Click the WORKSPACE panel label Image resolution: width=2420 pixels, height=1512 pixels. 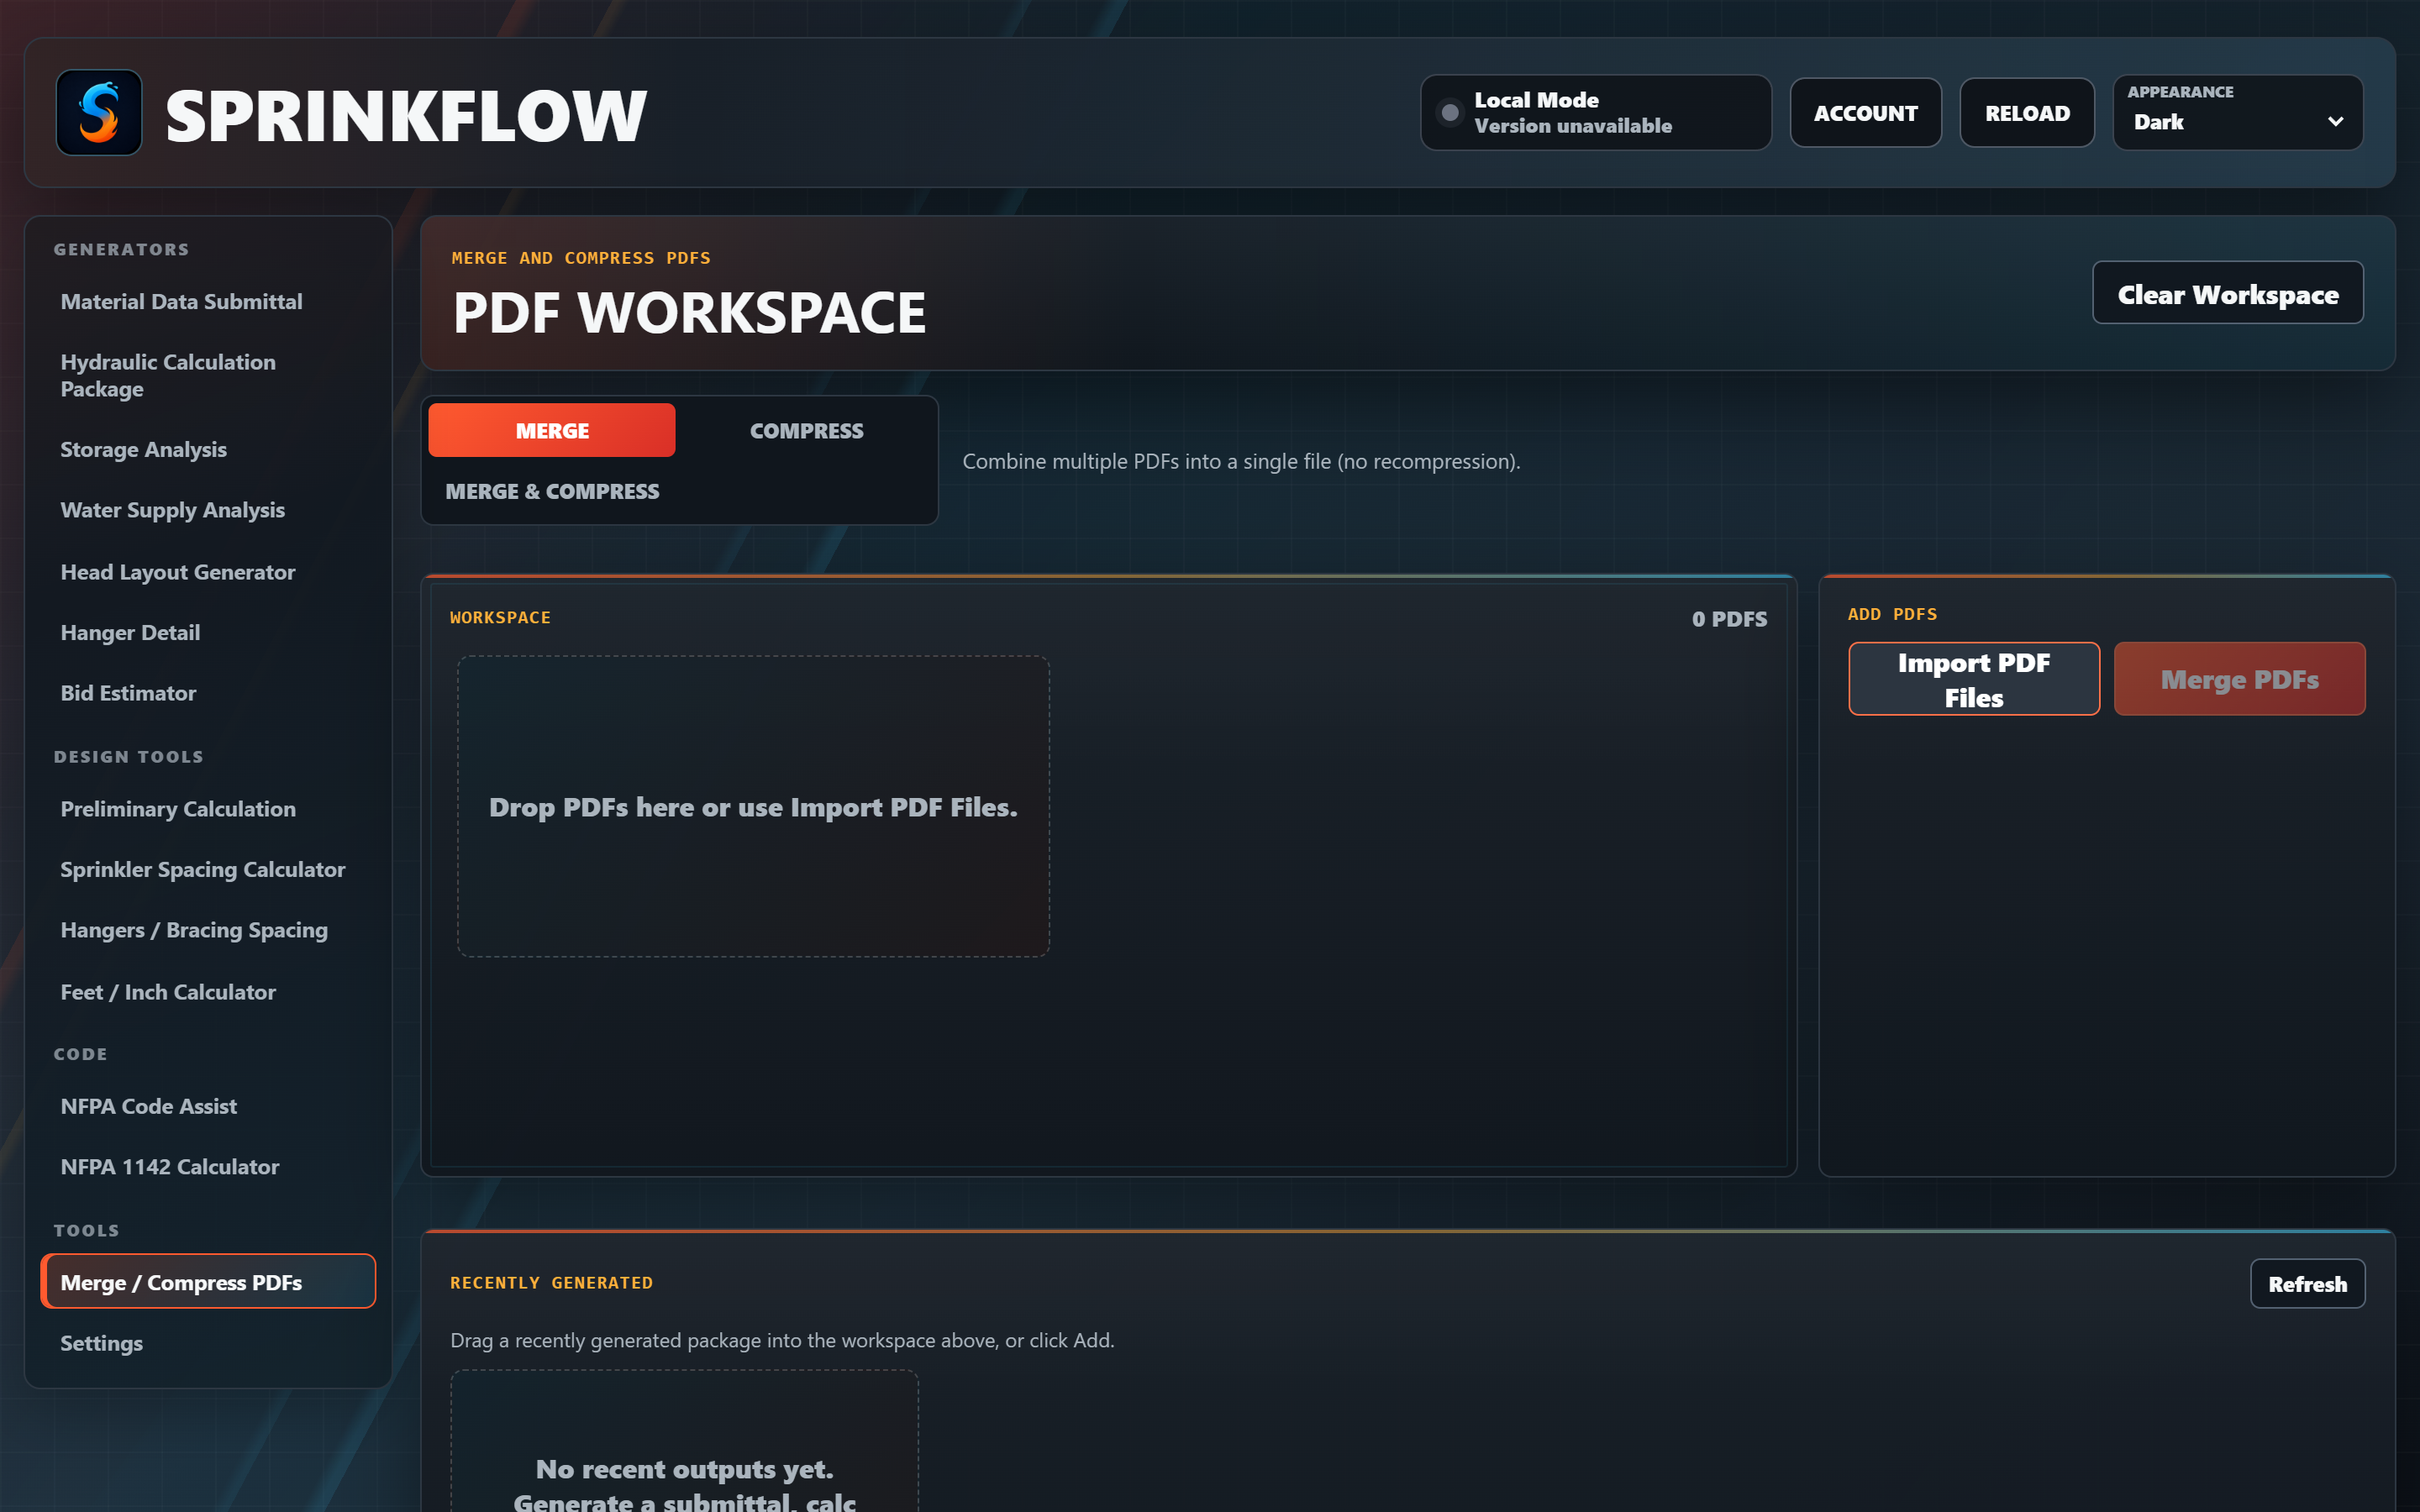[500, 618]
